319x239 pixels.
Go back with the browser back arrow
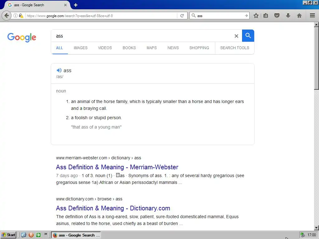click(x=7, y=16)
